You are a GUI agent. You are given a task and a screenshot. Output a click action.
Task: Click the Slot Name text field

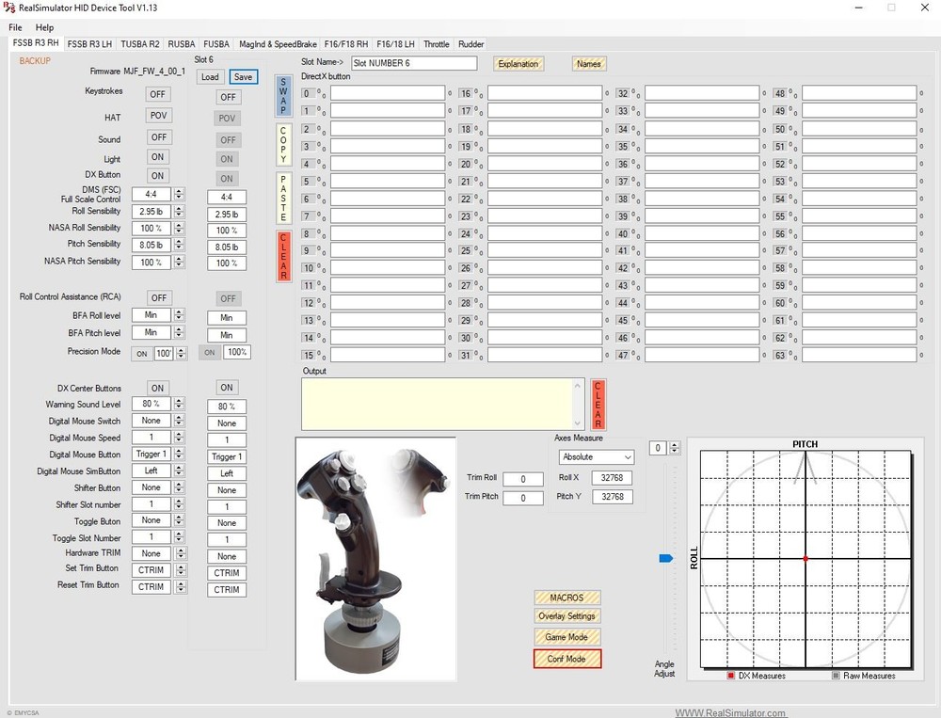click(x=413, y=64)
